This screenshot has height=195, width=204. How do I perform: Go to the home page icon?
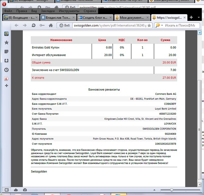click(51, 25)
